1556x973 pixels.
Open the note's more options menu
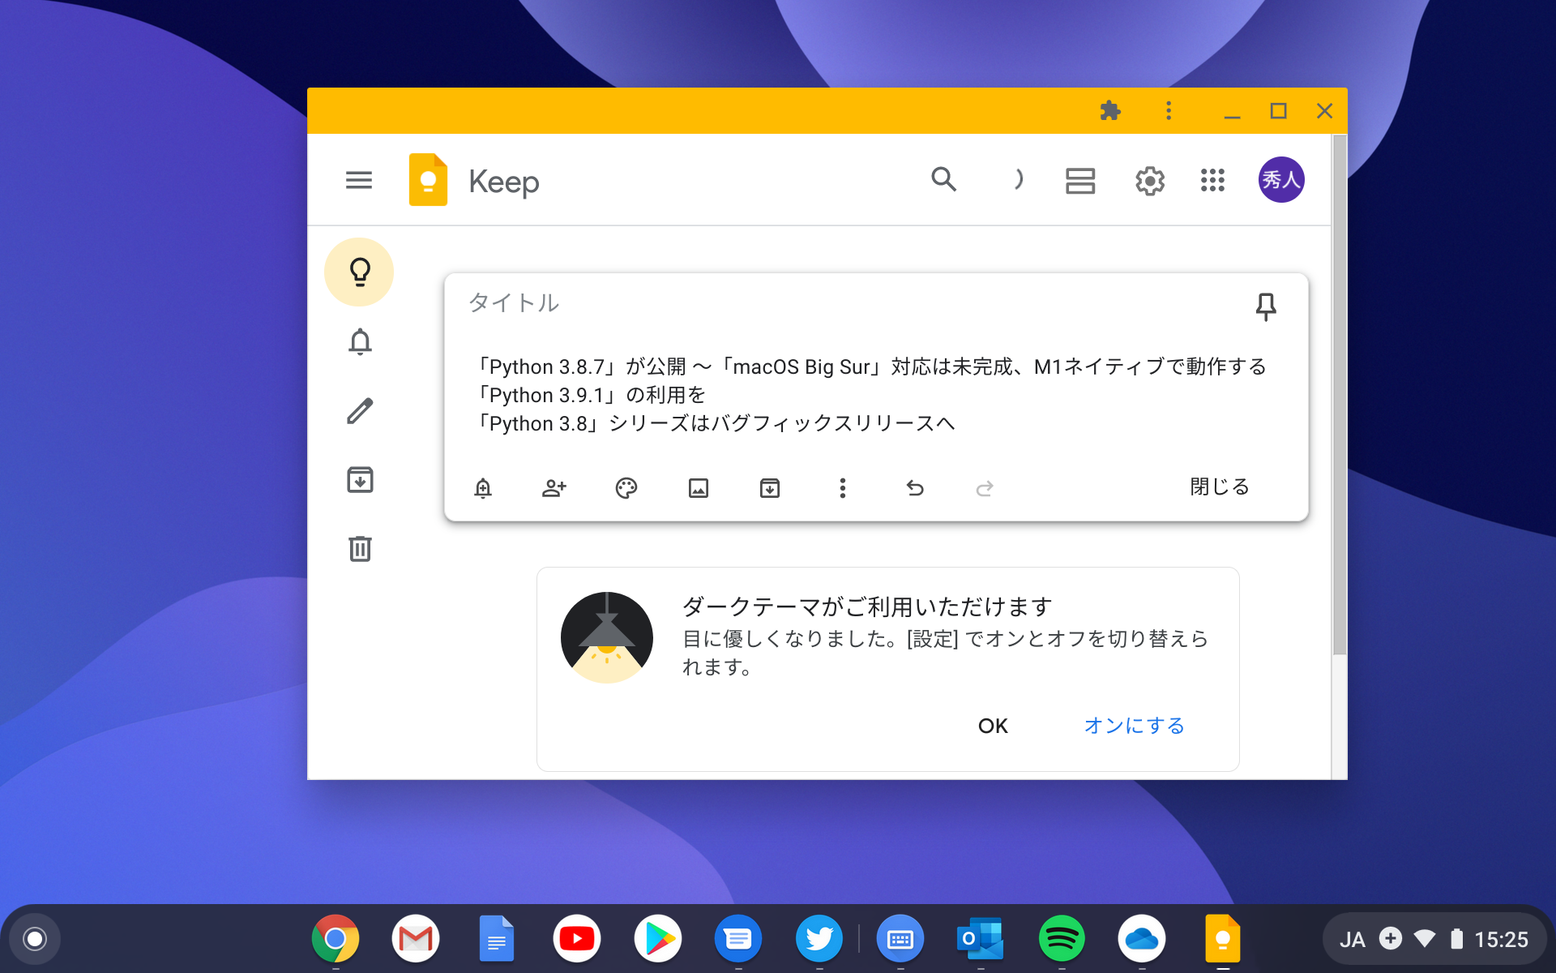[843, 488]
